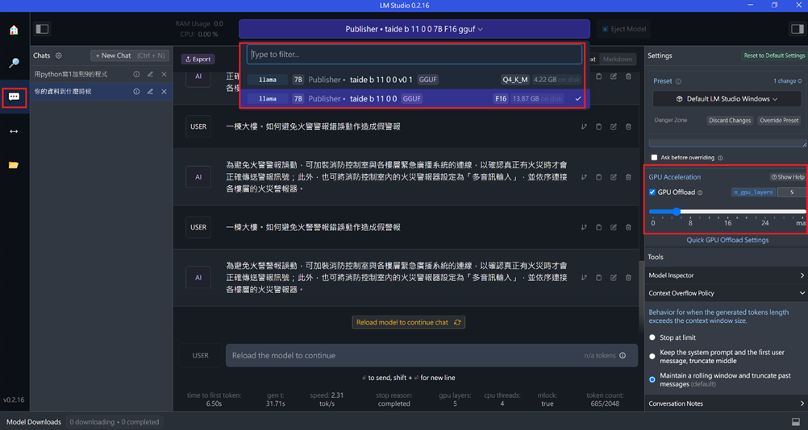Start a New Chat

coord(130,56)
